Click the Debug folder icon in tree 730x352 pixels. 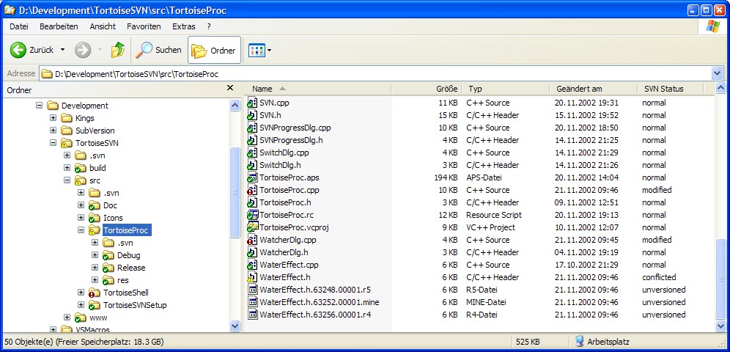click(108, 255)
